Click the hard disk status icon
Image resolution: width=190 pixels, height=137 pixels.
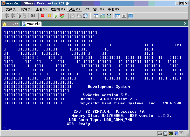[x=160, y=134]
